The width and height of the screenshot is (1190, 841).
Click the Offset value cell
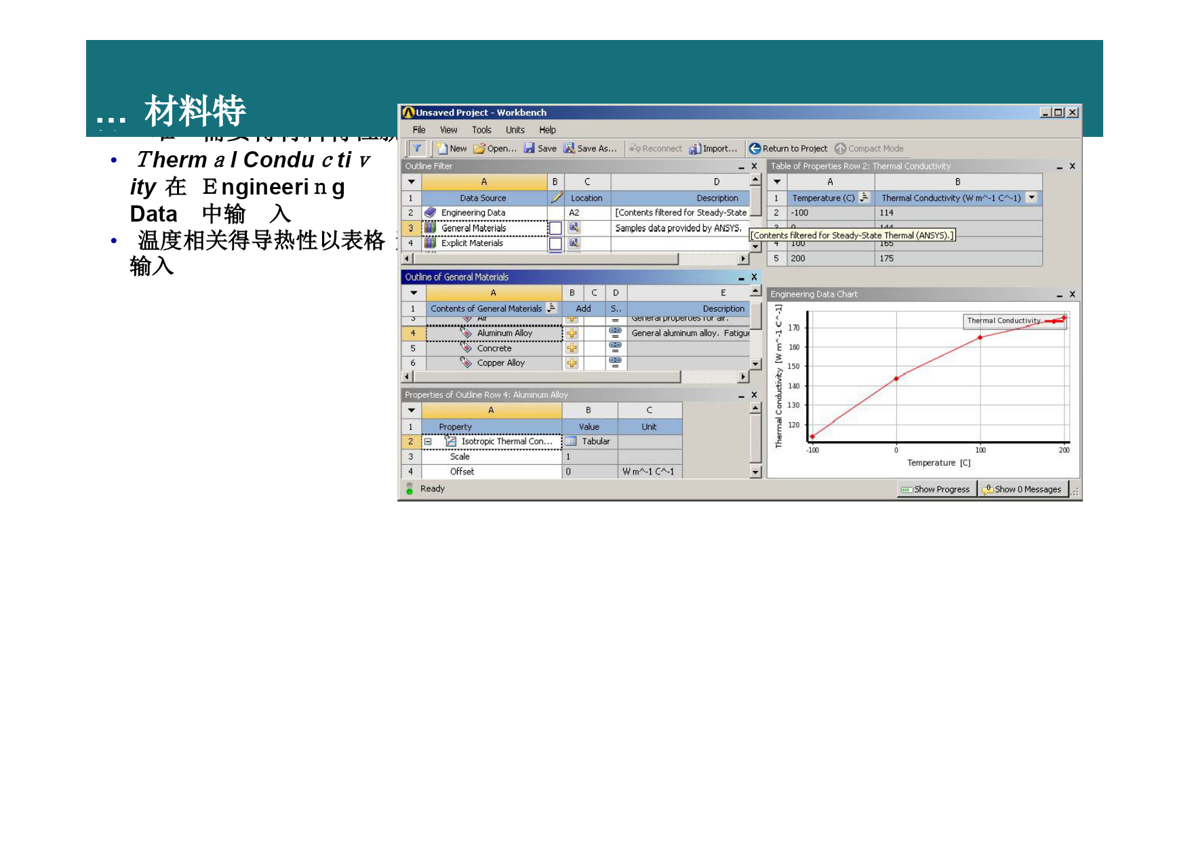point(590,472)
